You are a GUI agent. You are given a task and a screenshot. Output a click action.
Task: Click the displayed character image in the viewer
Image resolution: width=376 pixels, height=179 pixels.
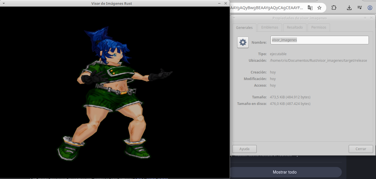pos(115,93)
